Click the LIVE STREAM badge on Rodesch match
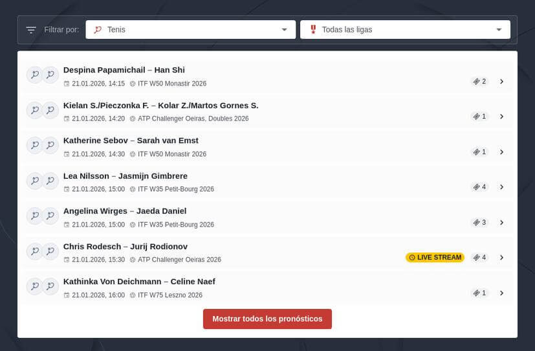Viewport: 535px width, 351px height. point(435,258)
